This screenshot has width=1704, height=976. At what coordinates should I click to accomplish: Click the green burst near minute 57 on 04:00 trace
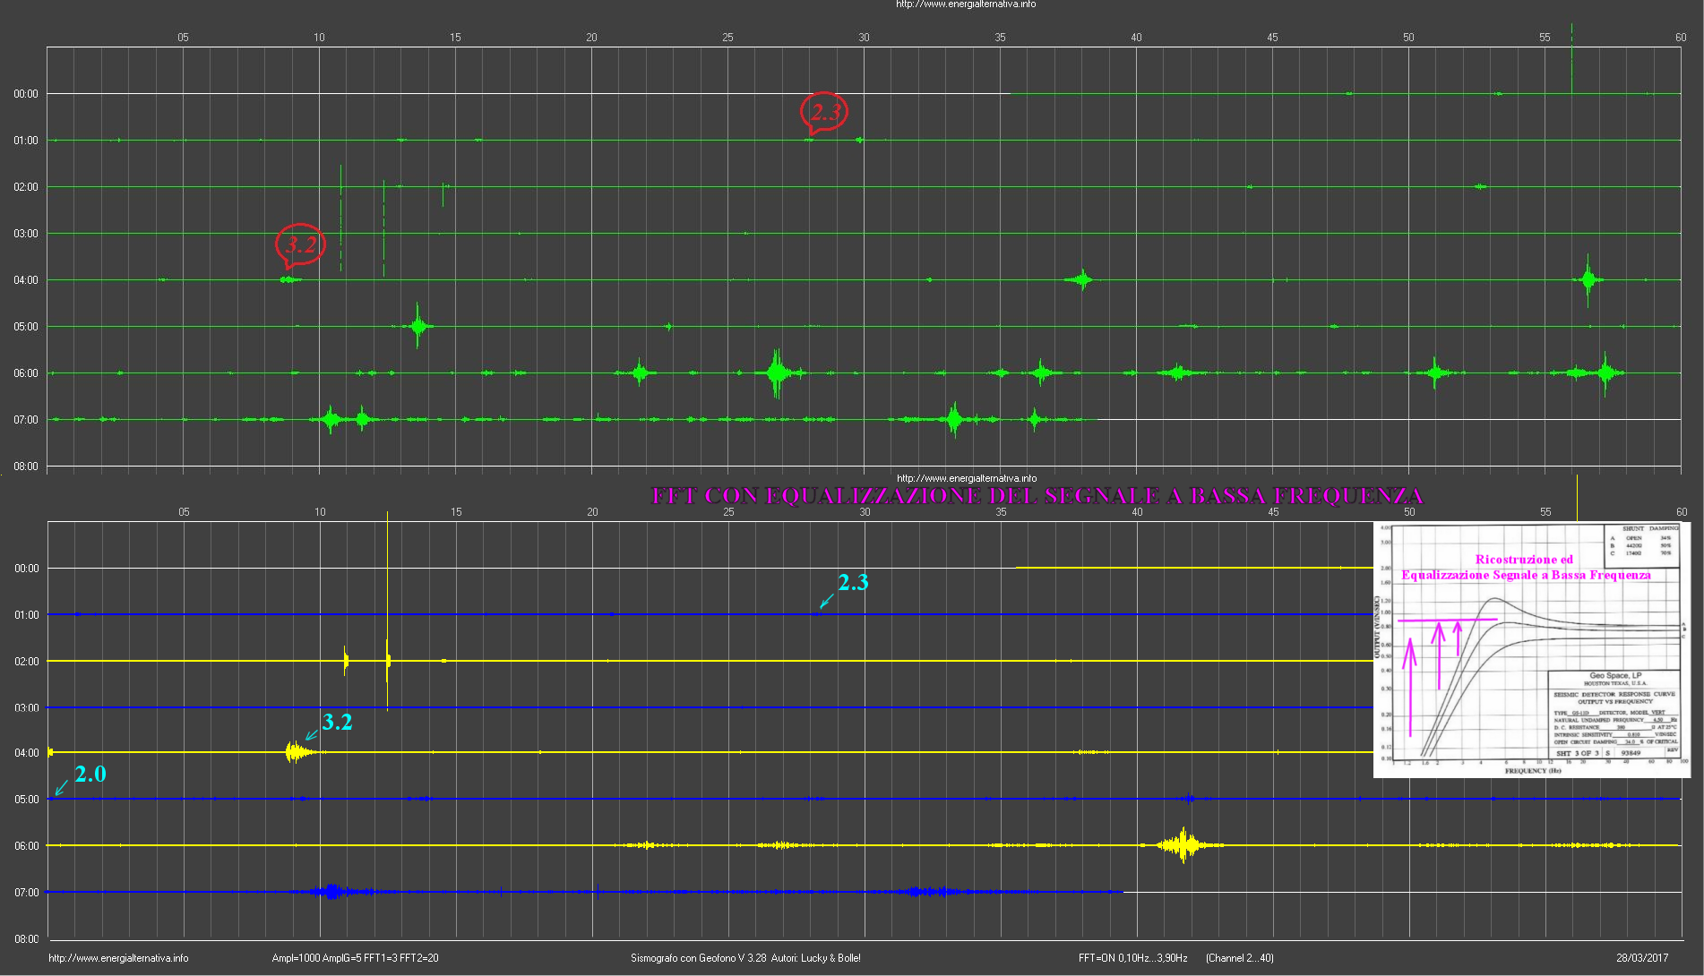(x=1588, y=279)
